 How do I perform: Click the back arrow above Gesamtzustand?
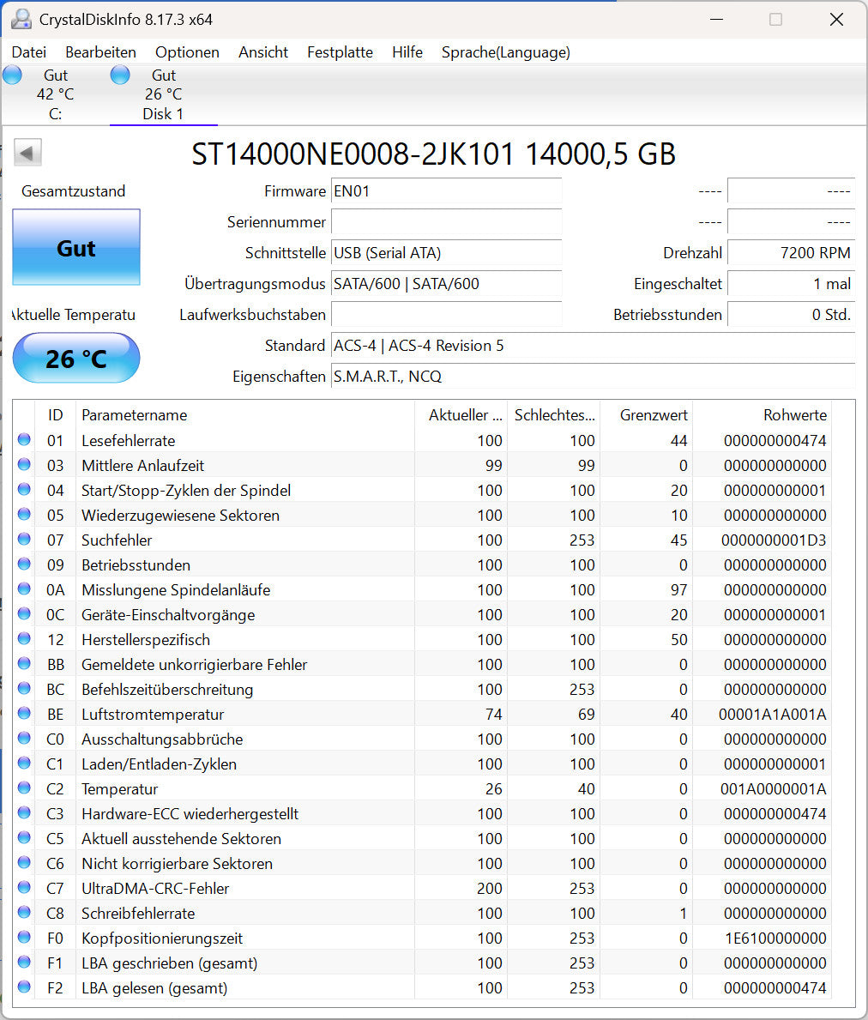tap(27, 152)
